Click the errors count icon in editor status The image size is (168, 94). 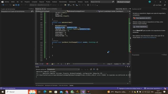point(47,64)
